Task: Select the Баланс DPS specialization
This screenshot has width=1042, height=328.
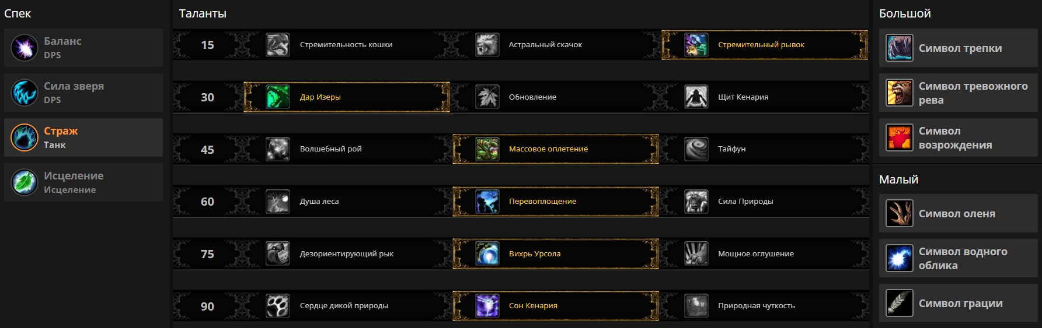Action: tap(83, 48)
